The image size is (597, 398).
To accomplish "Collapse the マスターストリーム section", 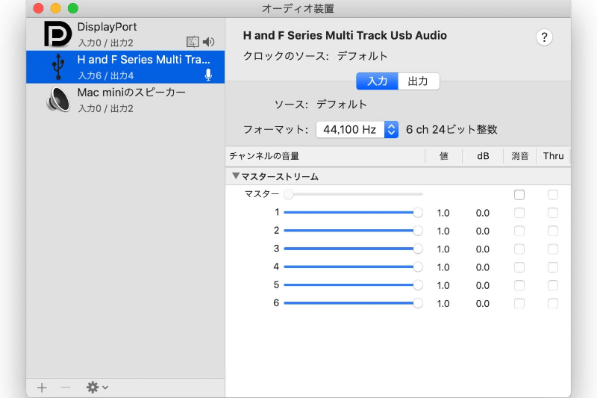I will [x=236, y=176].
